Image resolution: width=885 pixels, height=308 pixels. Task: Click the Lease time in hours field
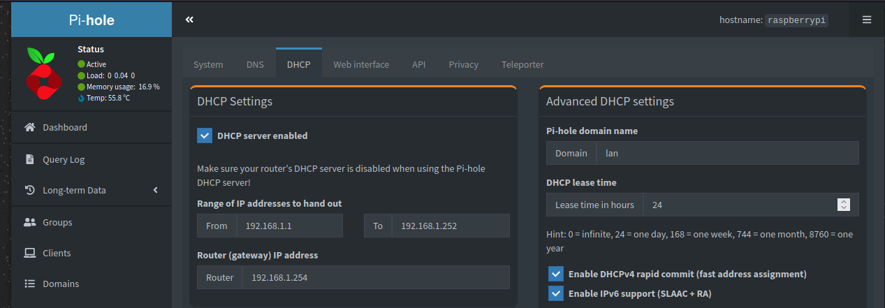(751, 205)
